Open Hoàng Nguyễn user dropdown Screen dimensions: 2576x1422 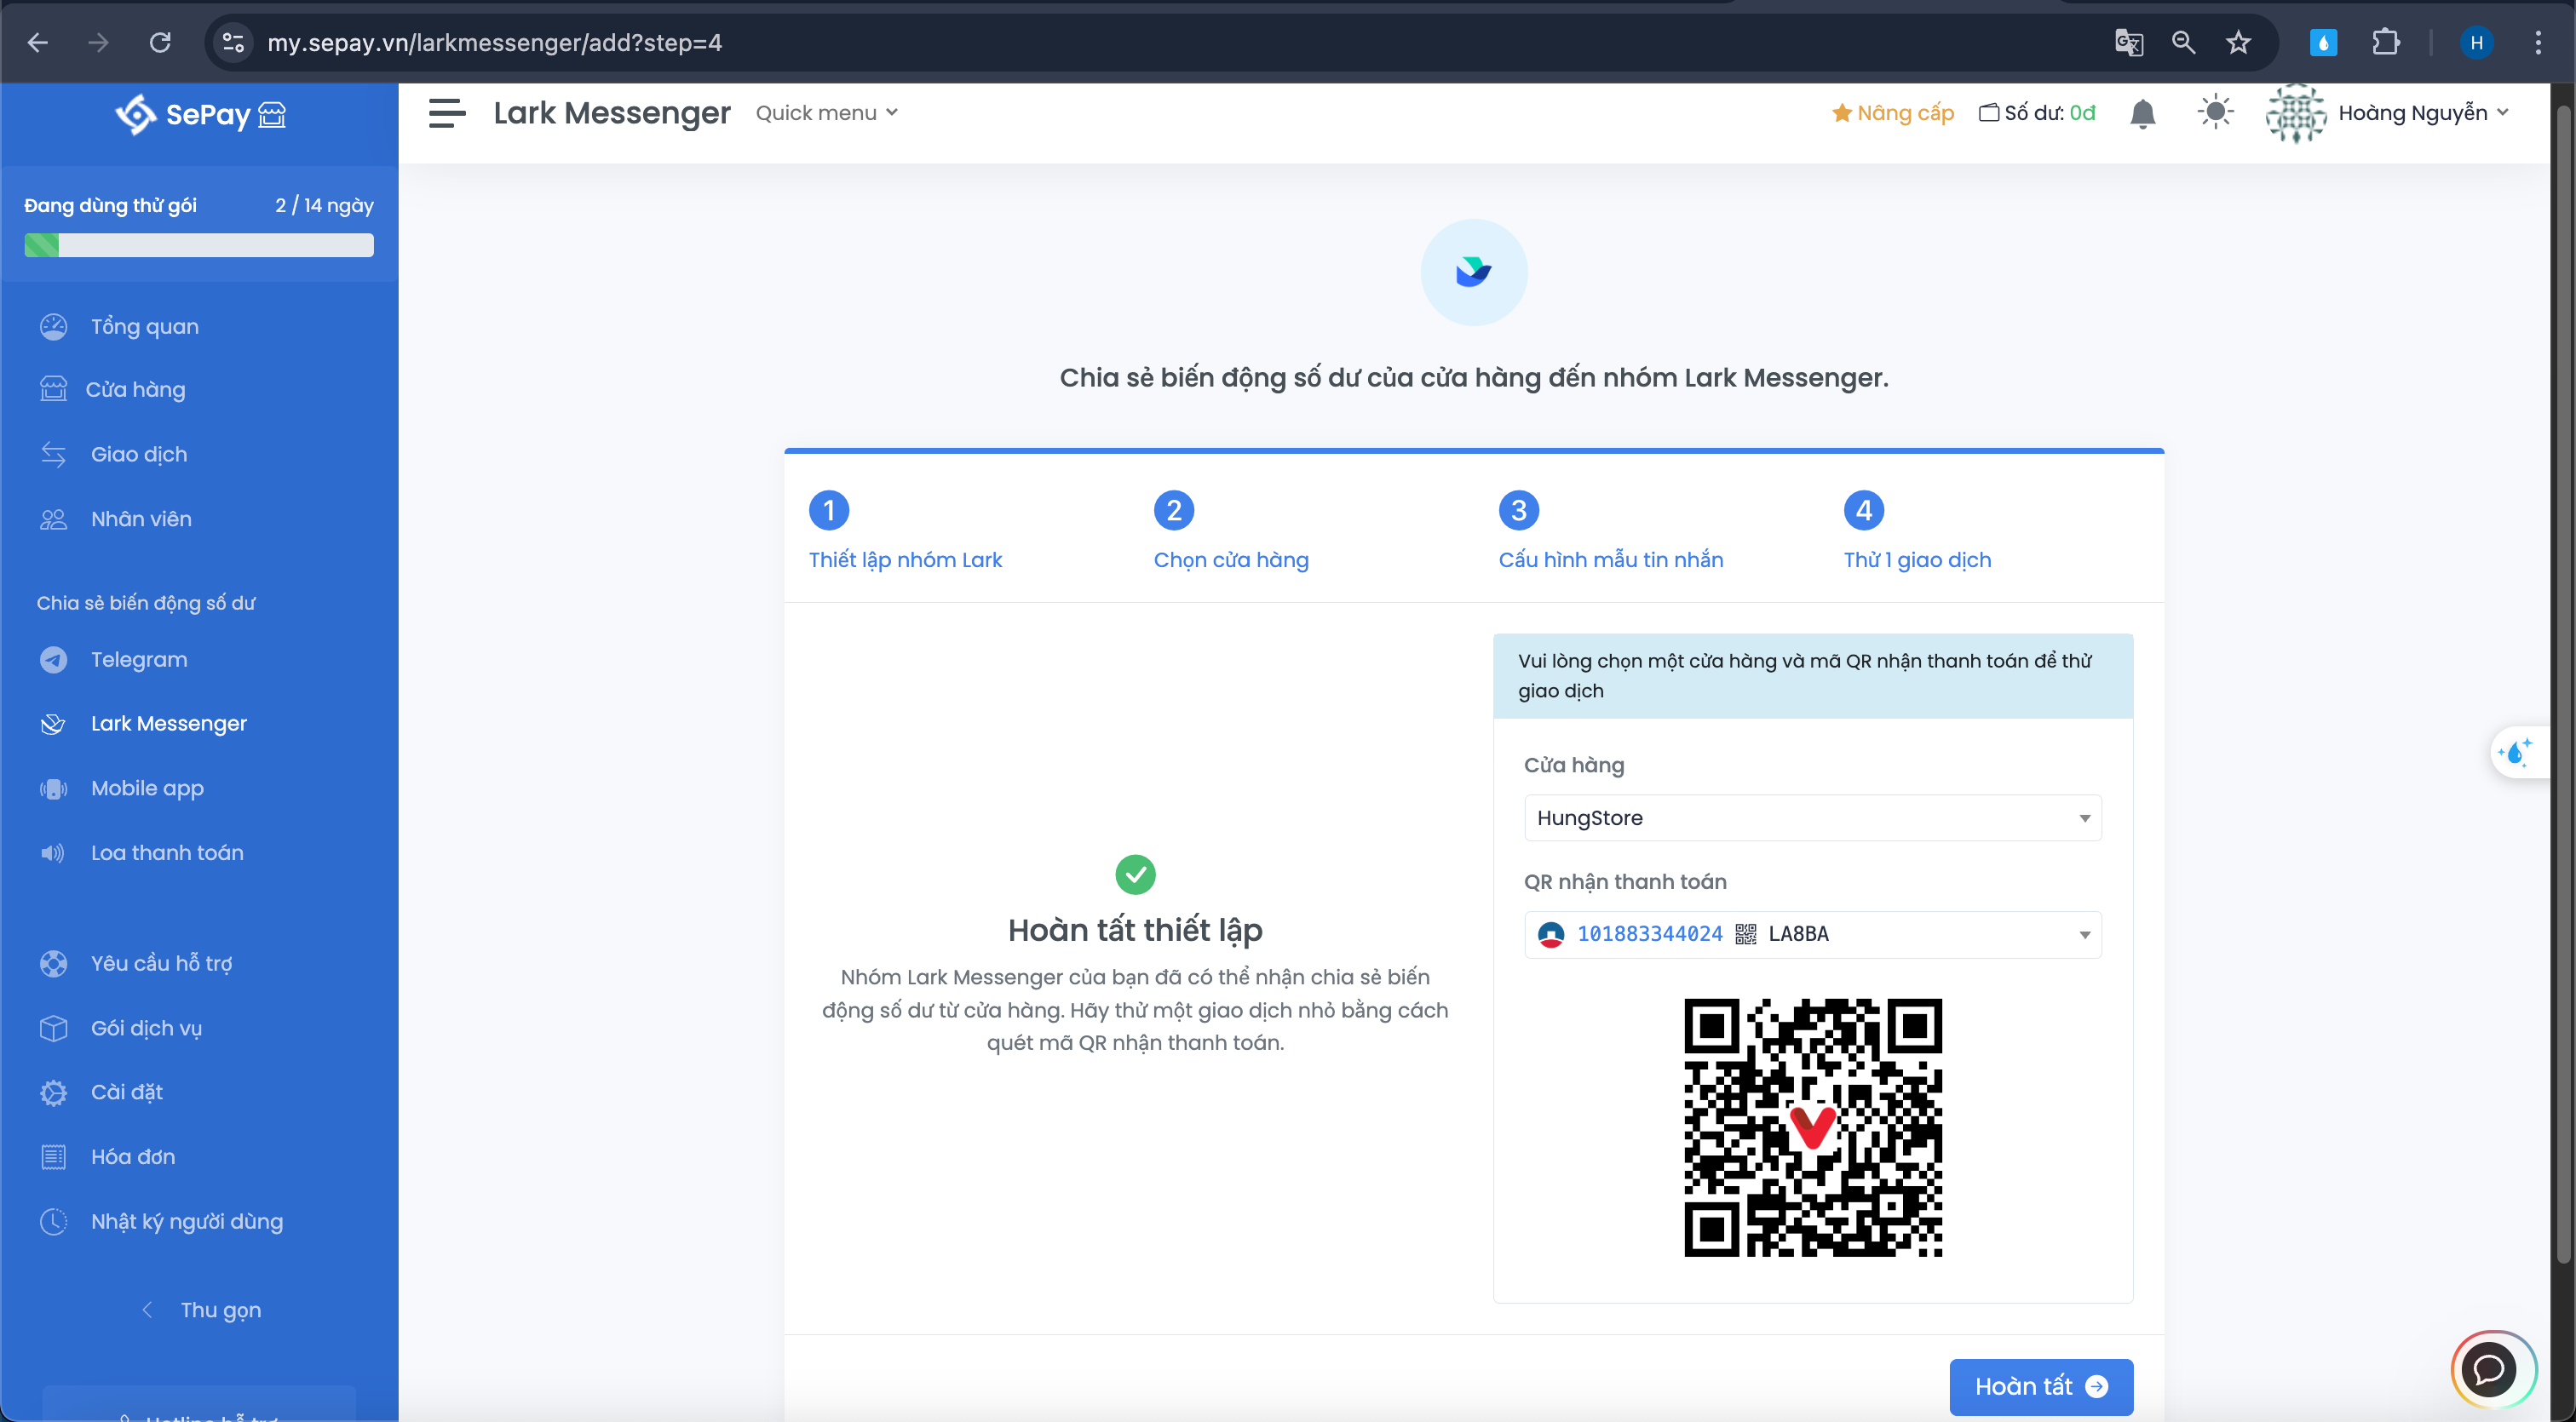(2424, 113)
